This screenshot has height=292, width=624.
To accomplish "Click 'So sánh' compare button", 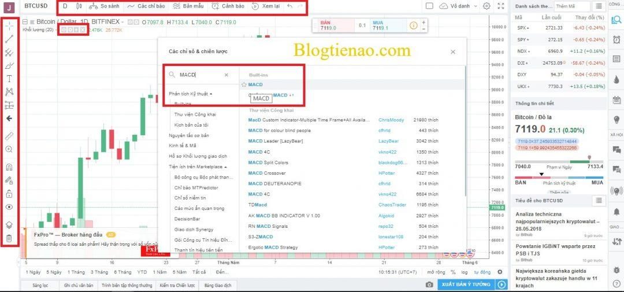I will pos(104,6).
